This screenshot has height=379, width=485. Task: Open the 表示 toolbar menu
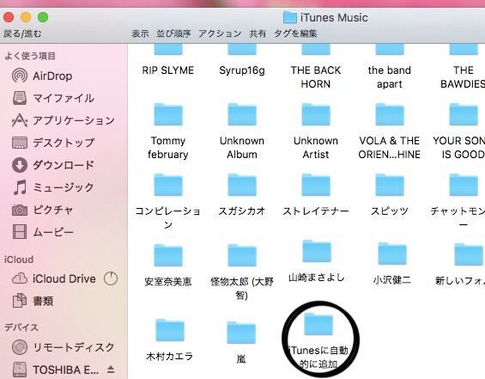(x=140, y=34)
